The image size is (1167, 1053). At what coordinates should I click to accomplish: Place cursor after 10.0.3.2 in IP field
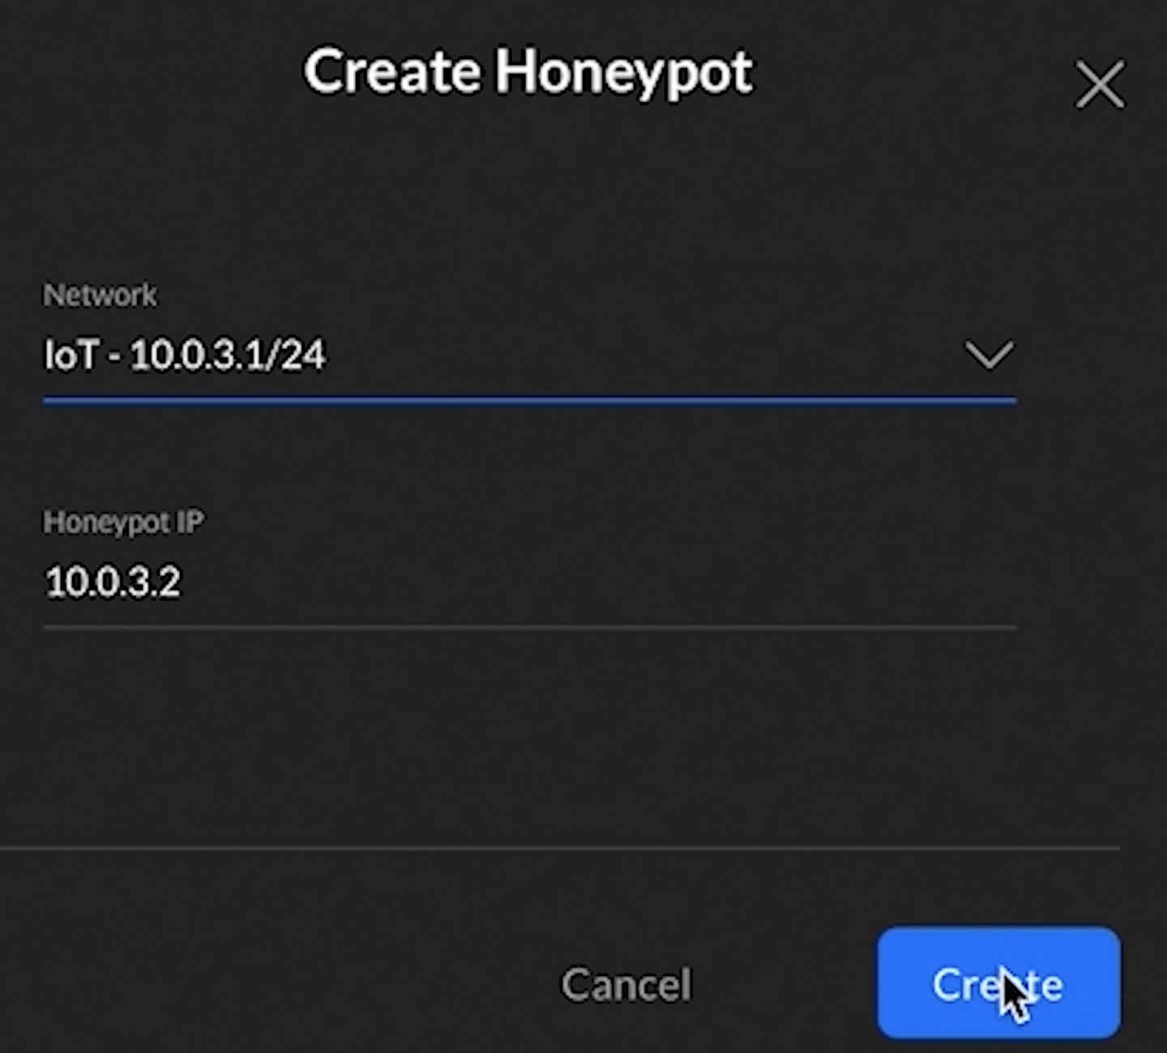pos(185,582)
